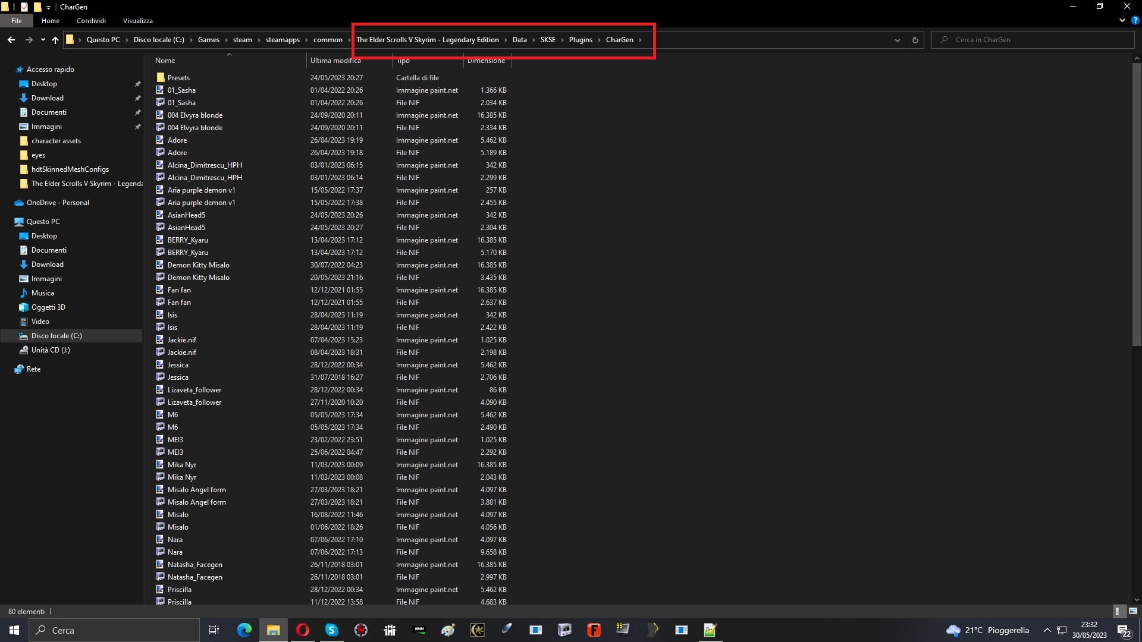Image resolution: width=1142 pixels, height=642 pixels.
Task: Refresh the CharGen folder view
Action: click(x=915, y=40)
